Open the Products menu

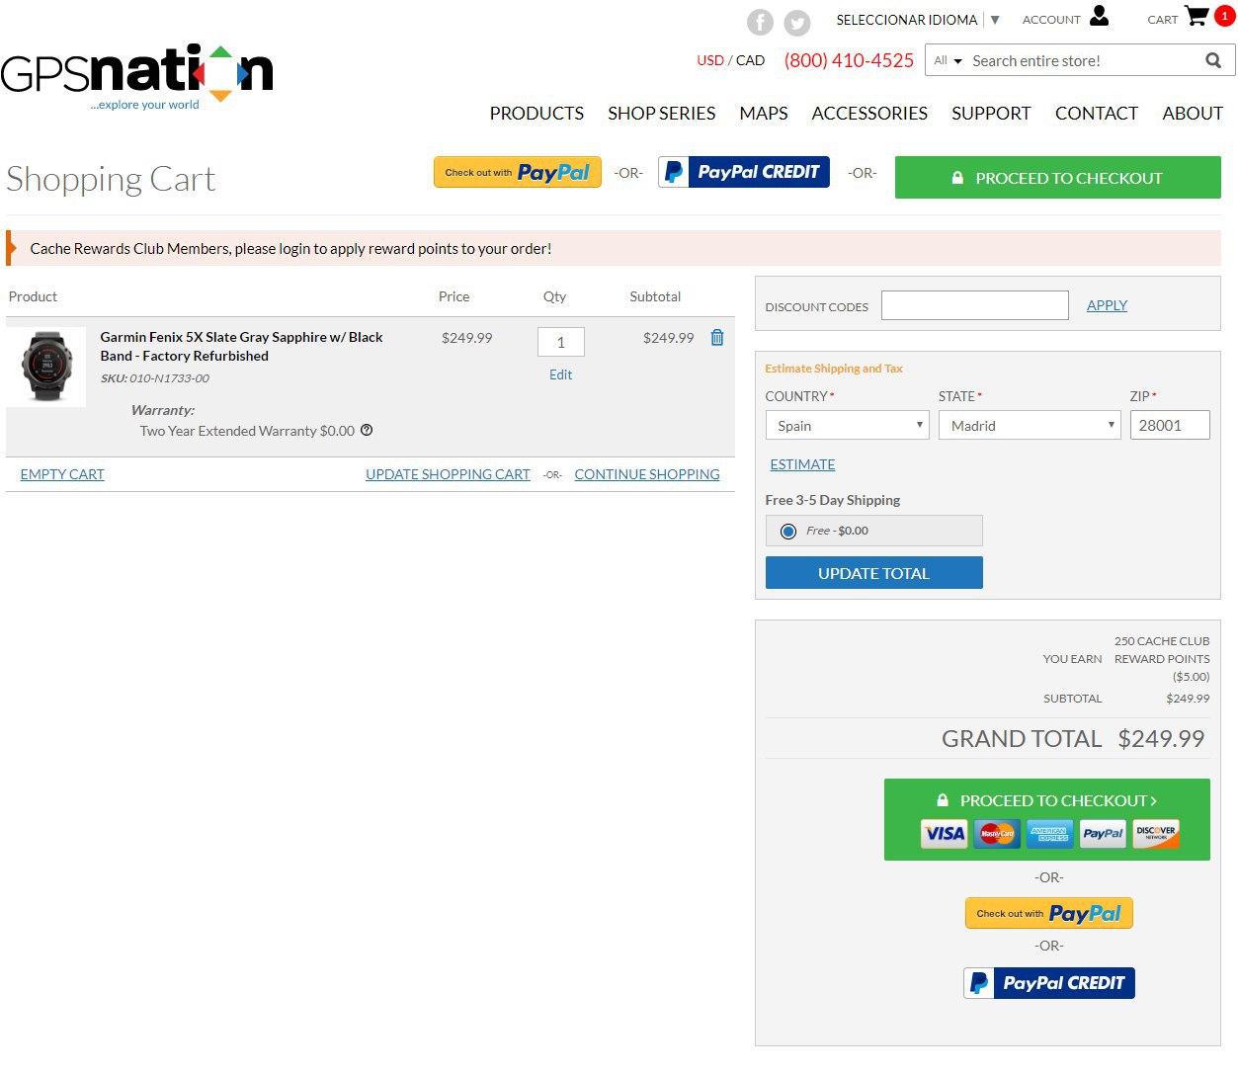[x=536, y=113]
